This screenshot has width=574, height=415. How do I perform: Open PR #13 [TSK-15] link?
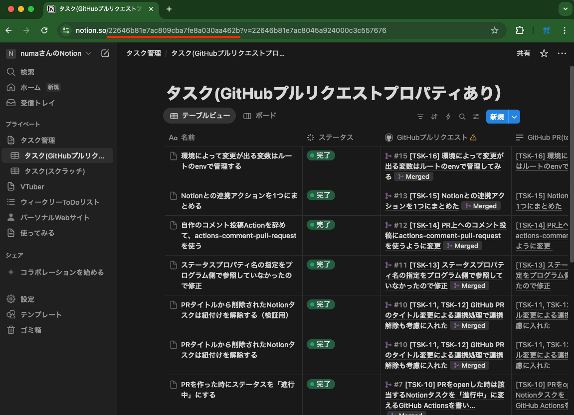(444, 201)
